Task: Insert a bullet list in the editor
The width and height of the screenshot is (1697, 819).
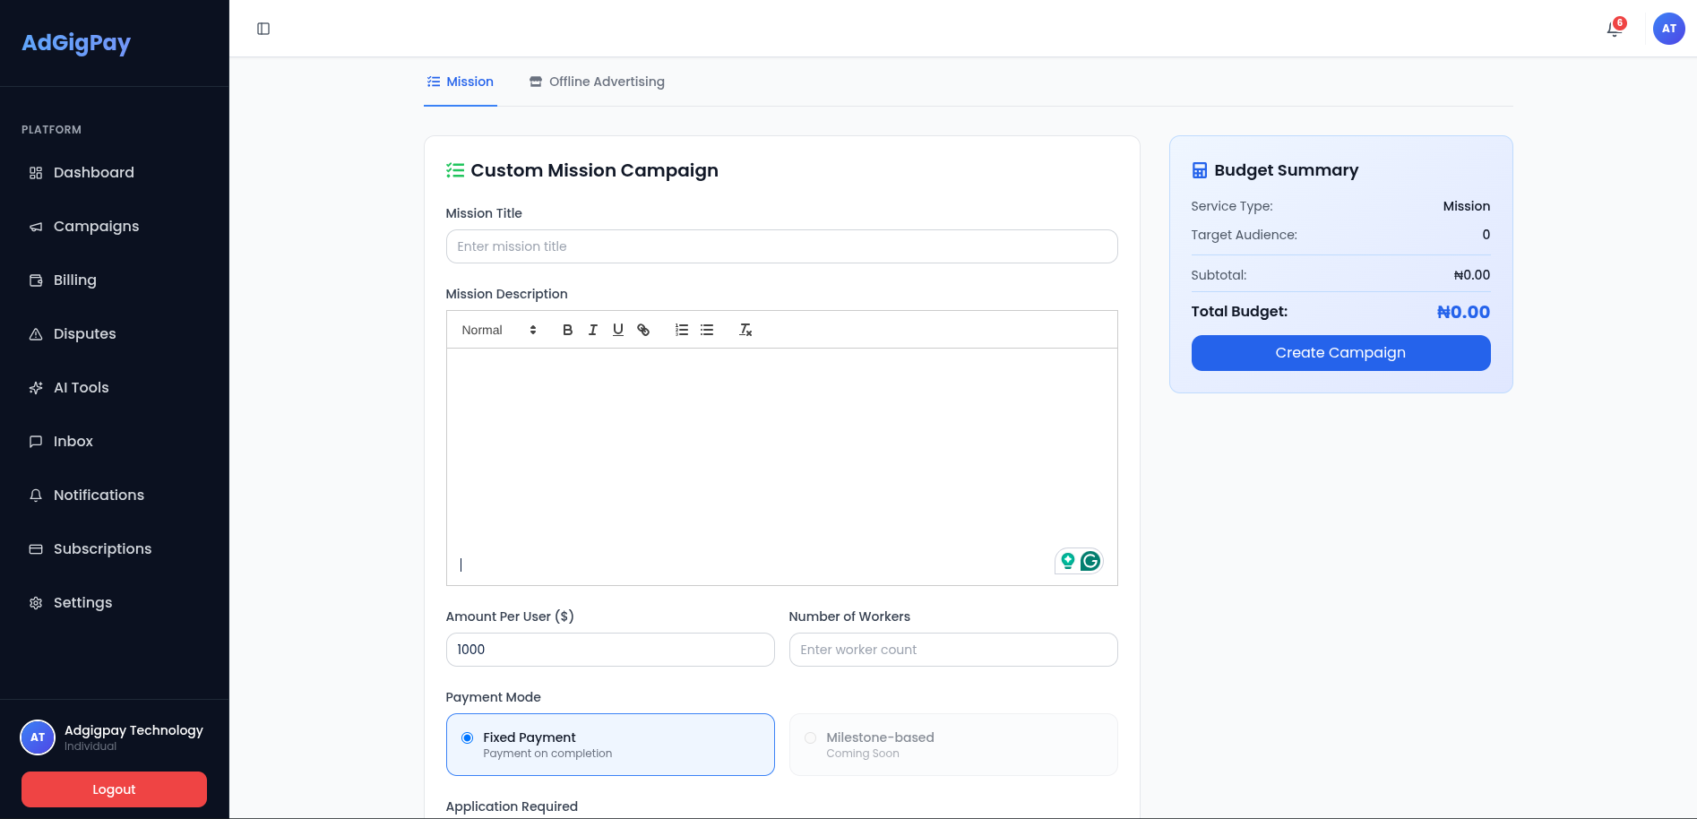Action: click(x=707, y=330)
